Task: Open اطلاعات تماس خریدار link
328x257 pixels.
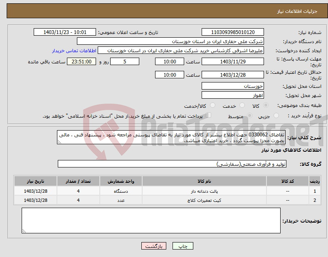Action: 74,51
